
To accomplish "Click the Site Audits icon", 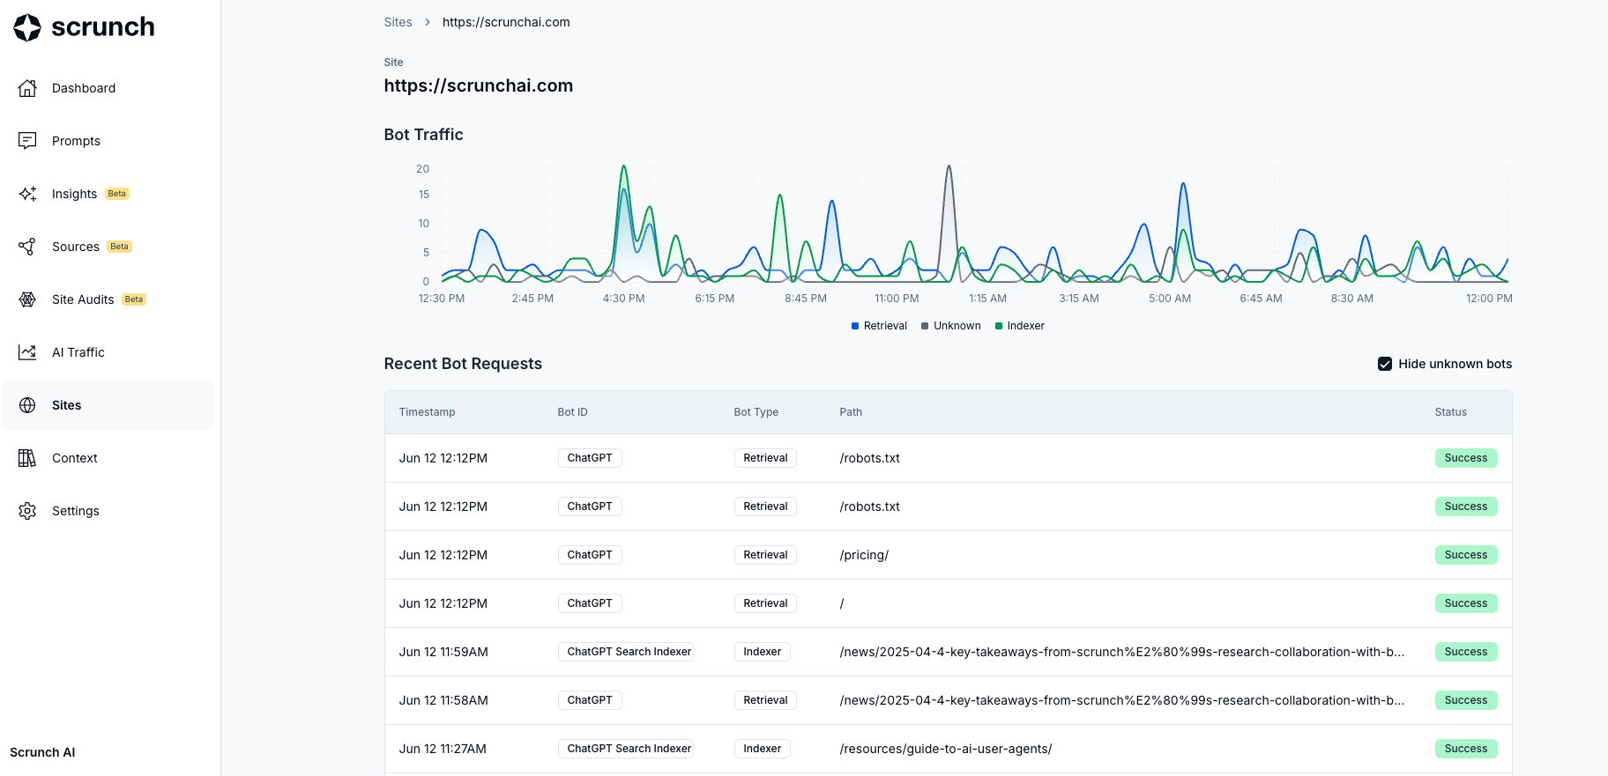I will coord(27,299).
